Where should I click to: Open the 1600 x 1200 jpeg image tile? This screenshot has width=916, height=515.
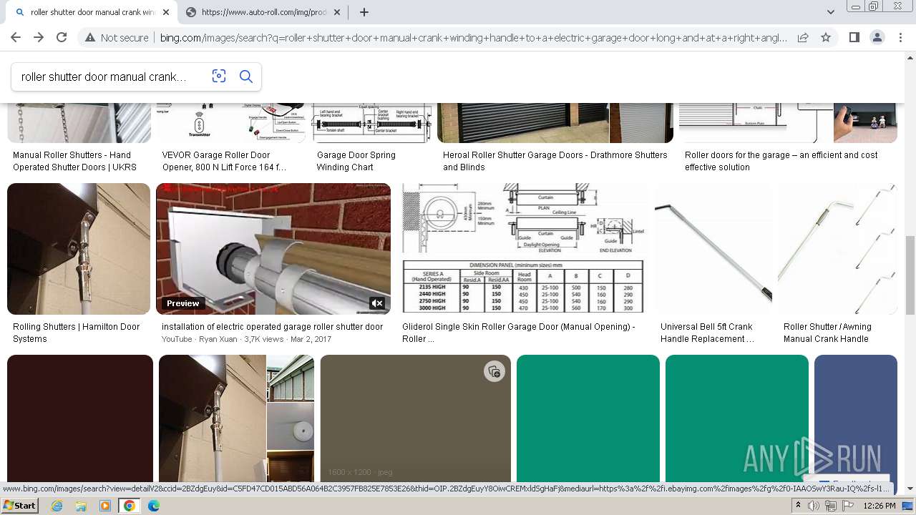(415, 418)
